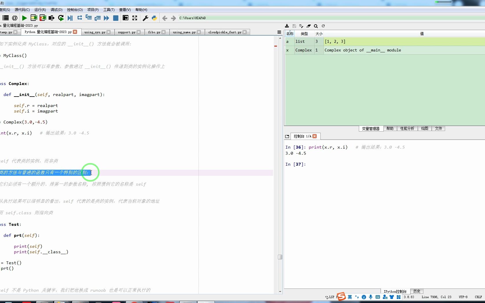This screenshot has height=303, width=485.
Task: Toggle Sogou IME 英 language mode
Action: [x=350, y=297]
